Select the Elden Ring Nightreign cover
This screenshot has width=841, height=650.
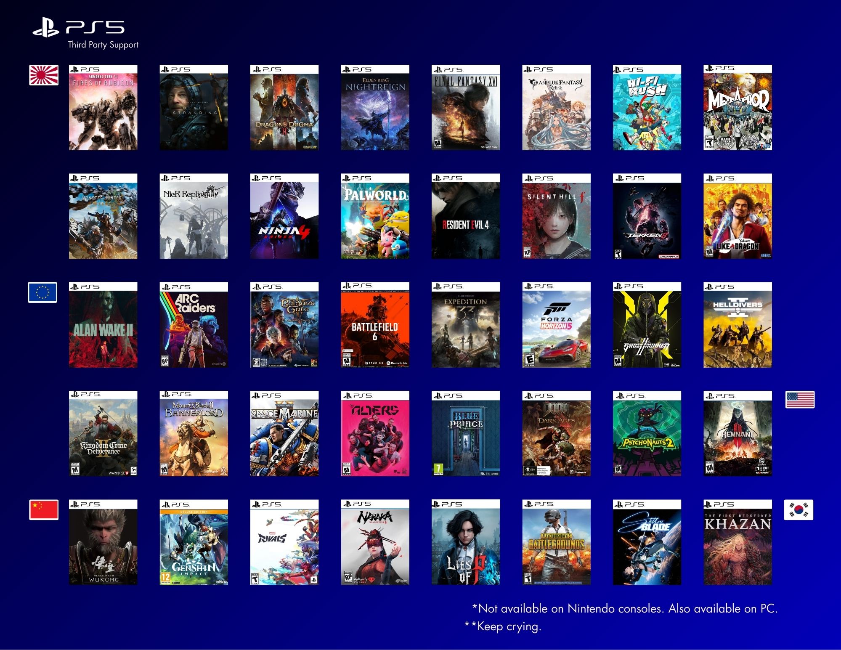tap(375, 108)
